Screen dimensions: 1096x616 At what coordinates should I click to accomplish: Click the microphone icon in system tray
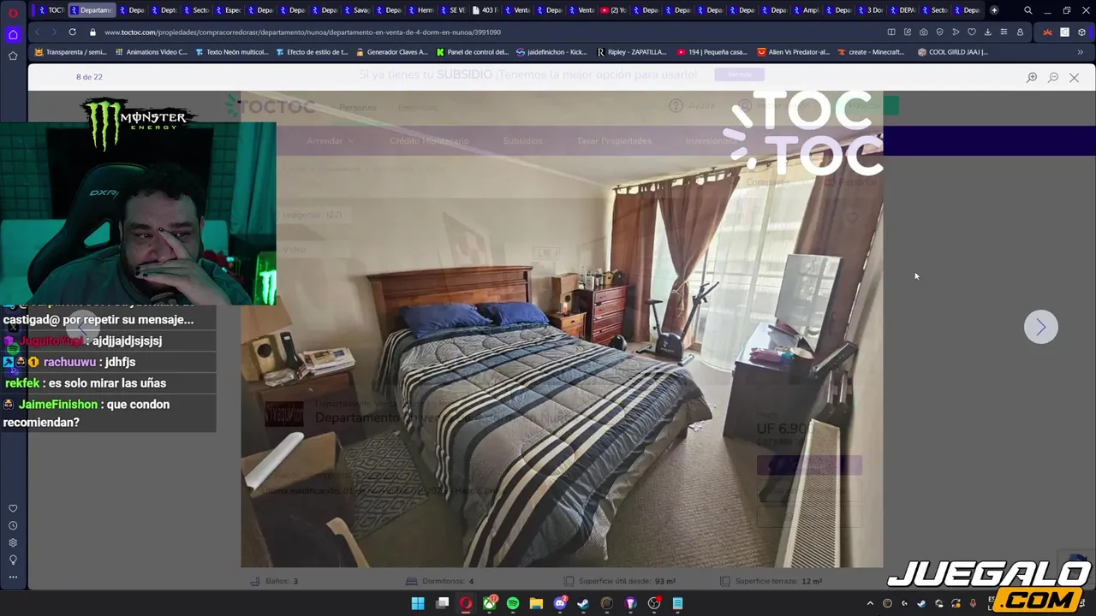click(973, 603)
